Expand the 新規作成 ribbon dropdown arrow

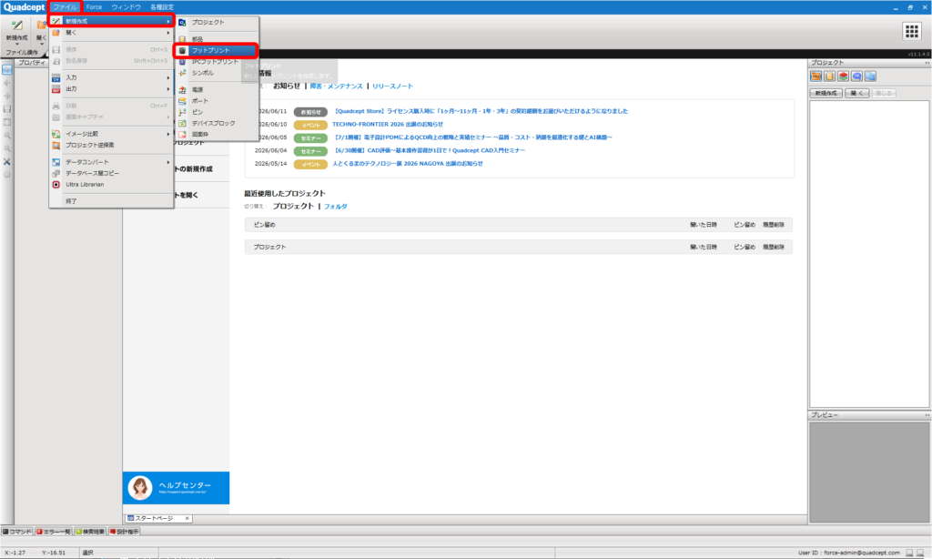[16, 44]
